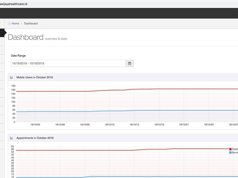Click the Mobile Users in October 2018 title

pyautogui.click(x=35, y=78)
